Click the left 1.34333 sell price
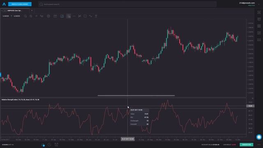Viewport: 263px width, 148px height. coord(6,16)
